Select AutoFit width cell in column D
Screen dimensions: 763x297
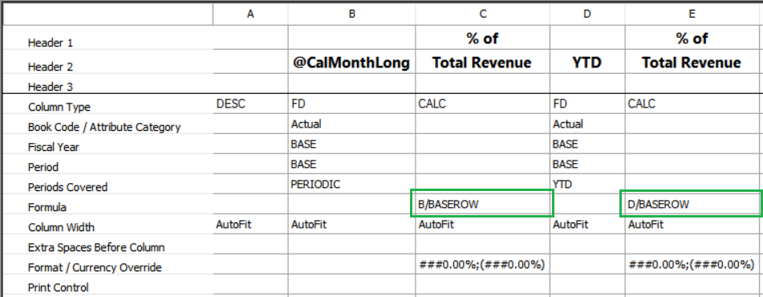(587, 225)
